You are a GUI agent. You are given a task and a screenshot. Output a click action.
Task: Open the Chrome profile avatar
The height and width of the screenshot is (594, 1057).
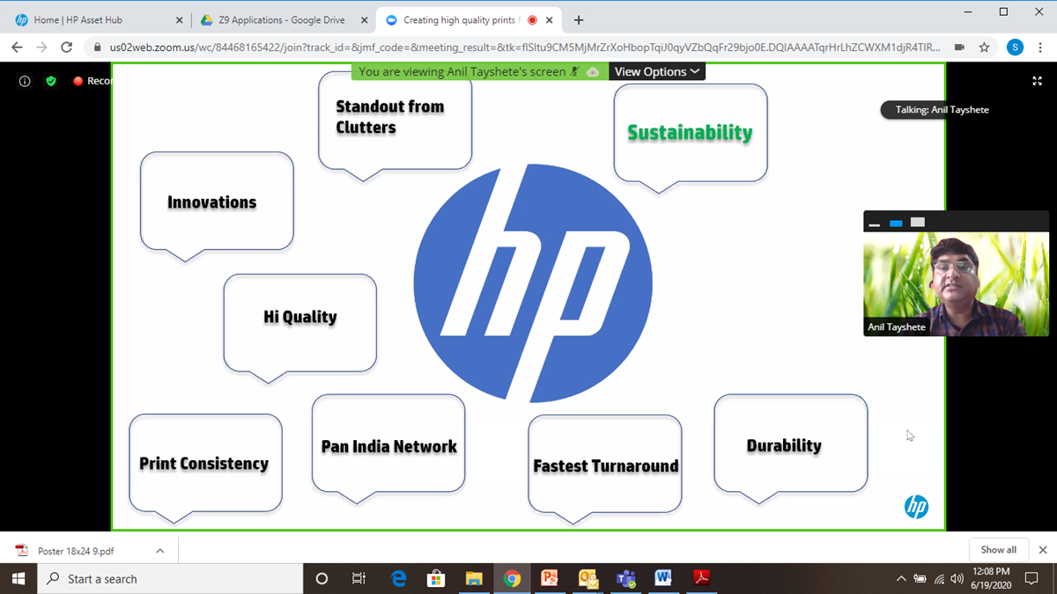tap(1016, 48)
